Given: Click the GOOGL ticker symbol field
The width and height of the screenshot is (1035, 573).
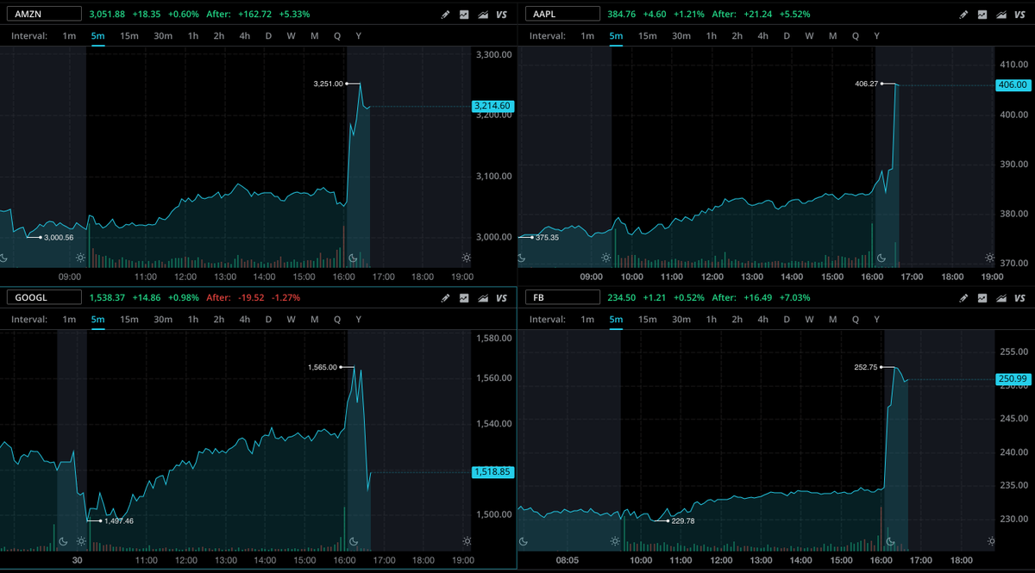Looking at the screenshot, I should click(44, 297).
